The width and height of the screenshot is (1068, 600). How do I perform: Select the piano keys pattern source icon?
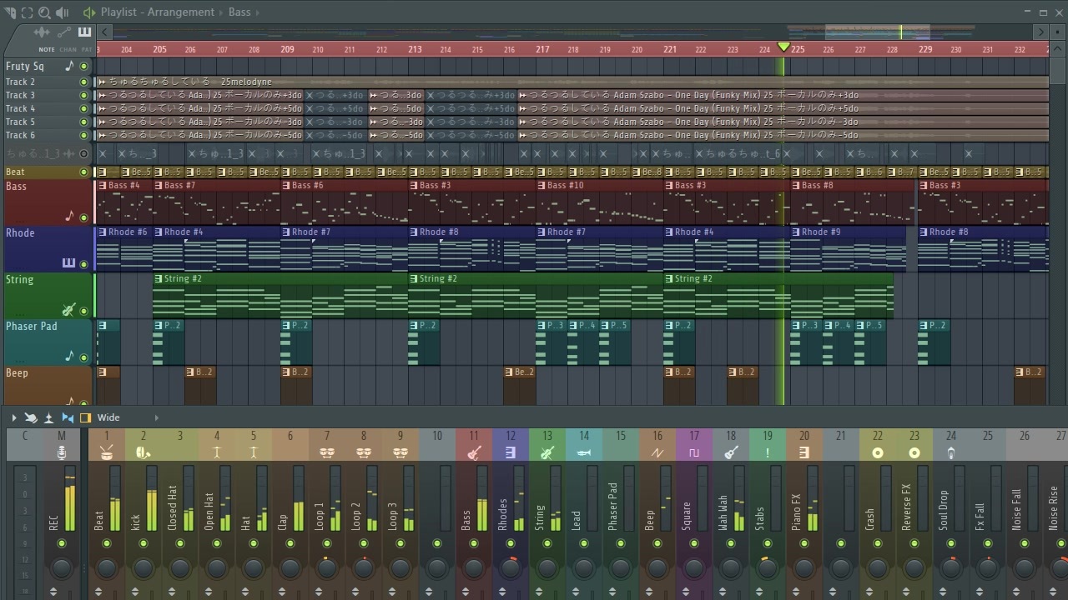84,32
